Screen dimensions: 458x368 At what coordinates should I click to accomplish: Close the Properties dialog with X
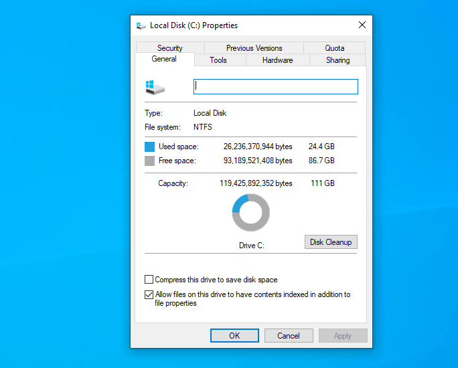pyautogui.click(x=362, y=25)
